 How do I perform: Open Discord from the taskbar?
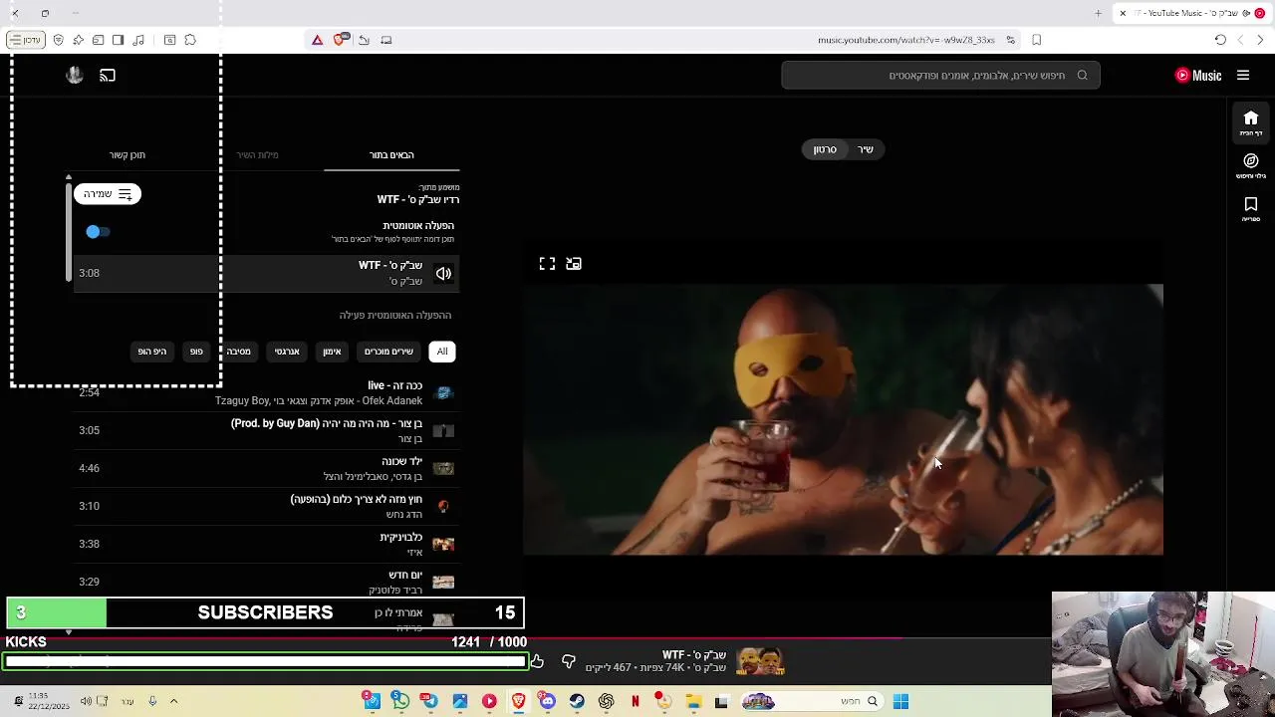tap(548, 701)
